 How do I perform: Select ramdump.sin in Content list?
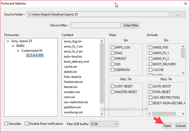click(73, 112)
